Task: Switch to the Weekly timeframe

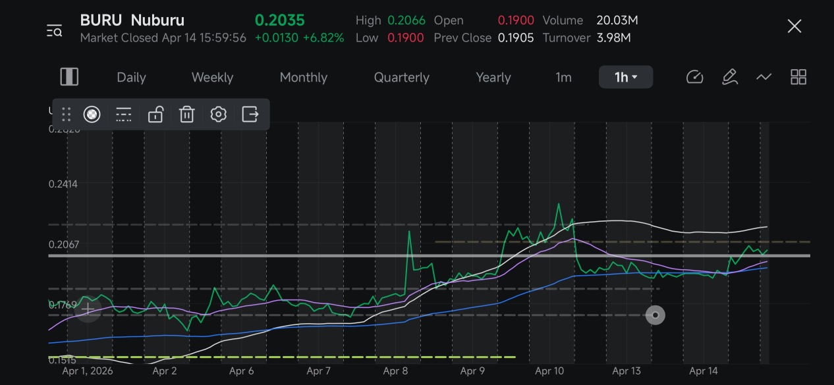Action: tap(212, 77)
